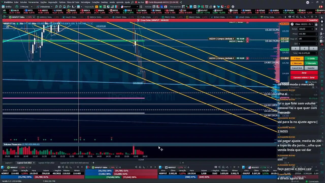Open the Cotações menu

coord(96,2)
